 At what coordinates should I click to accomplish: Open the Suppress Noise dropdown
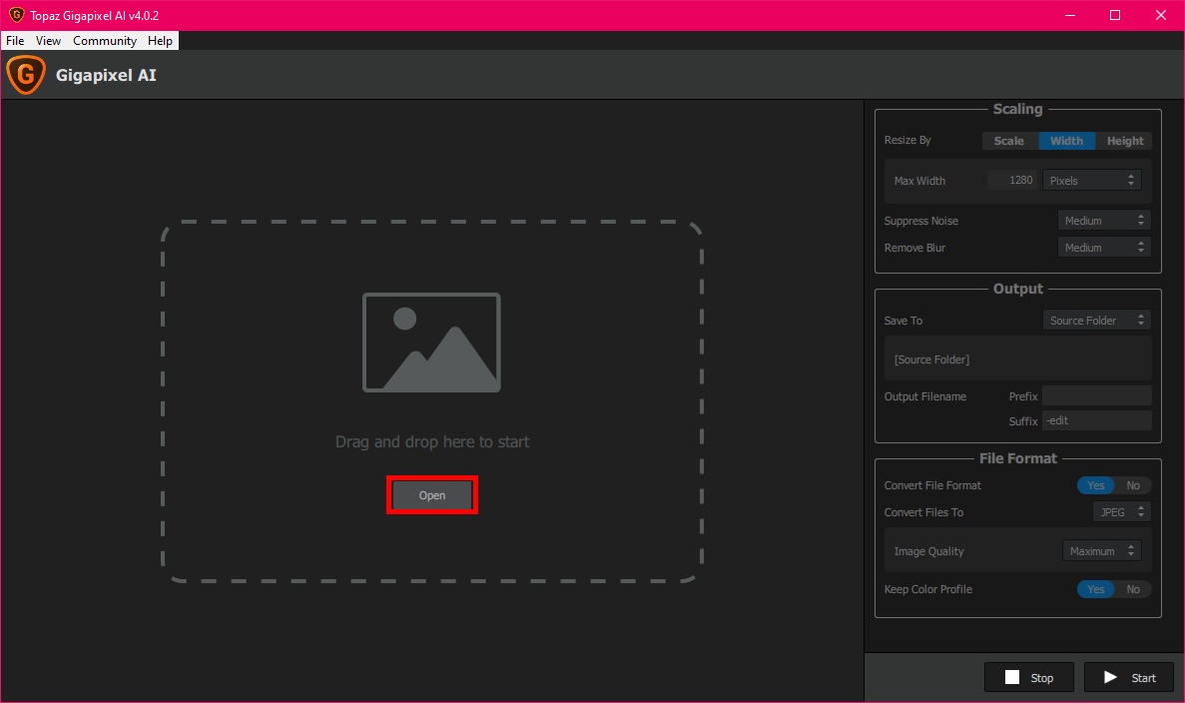pos(1104,220)
